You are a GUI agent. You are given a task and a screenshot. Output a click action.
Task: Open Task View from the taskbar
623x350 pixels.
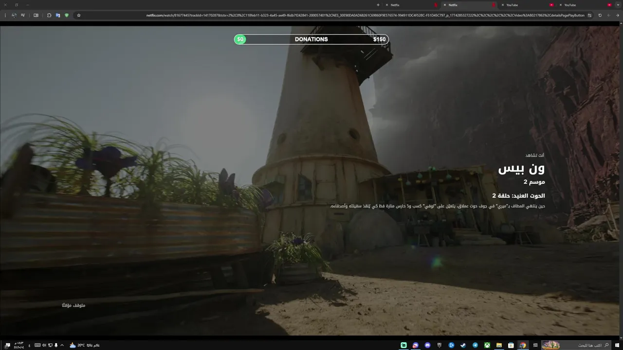click(x=535, y=345)
